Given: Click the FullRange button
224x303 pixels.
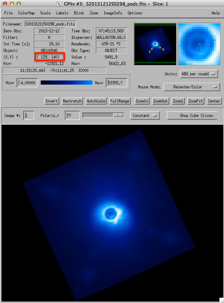Looking at the screenshot, I should click(x=120, y=101).
